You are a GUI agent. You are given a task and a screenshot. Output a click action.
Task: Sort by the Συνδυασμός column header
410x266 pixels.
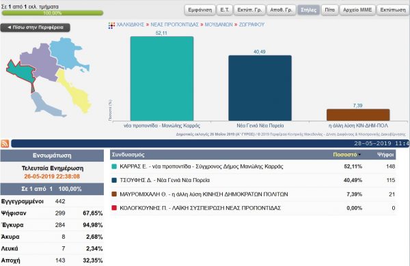coord(128,155)
